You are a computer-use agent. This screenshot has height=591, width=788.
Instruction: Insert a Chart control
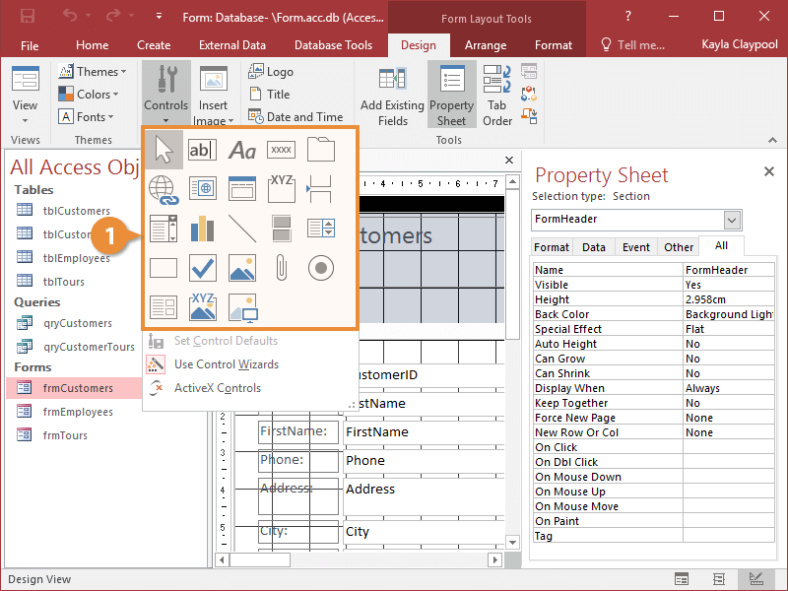pos(203,227)
